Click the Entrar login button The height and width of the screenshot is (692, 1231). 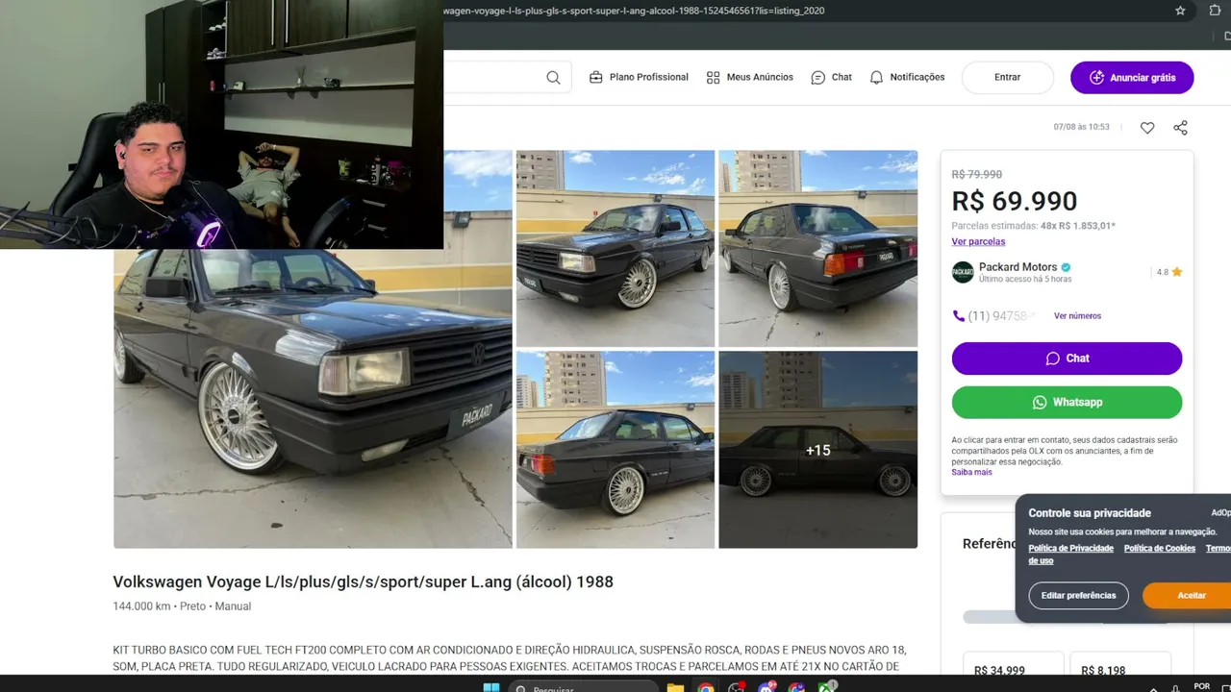pyautogui.click(x=1007, y=77)
